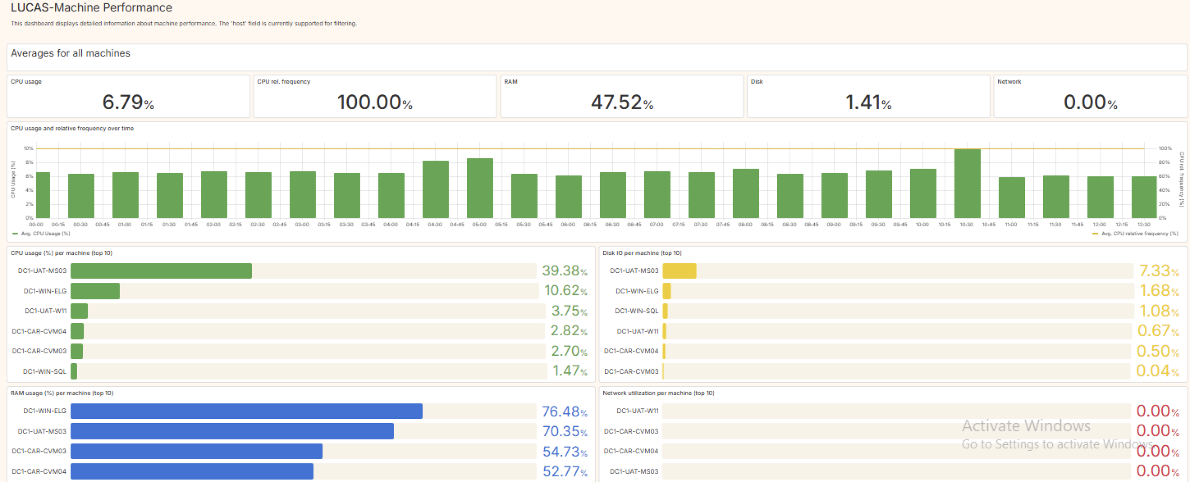Click the orange relative frequency line at 100%
The width and height of the screenshot is (1190, 482).
click(x=590, y=149)
